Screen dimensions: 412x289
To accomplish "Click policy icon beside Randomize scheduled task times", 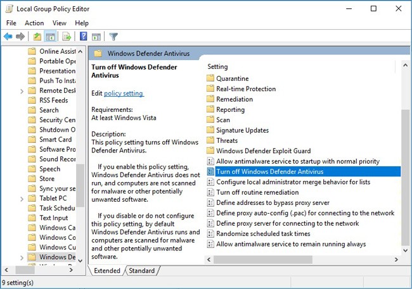I will point(210,233).
